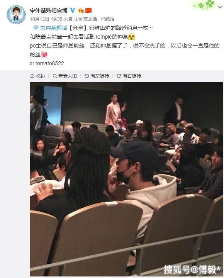Click the super-topic diamond icon
Screen dimensions: 224x278
pos(36,28)
